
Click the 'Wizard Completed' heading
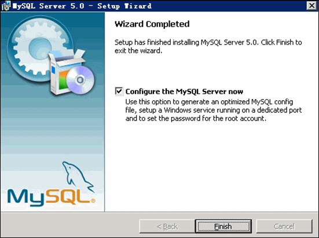click(152, 24)
